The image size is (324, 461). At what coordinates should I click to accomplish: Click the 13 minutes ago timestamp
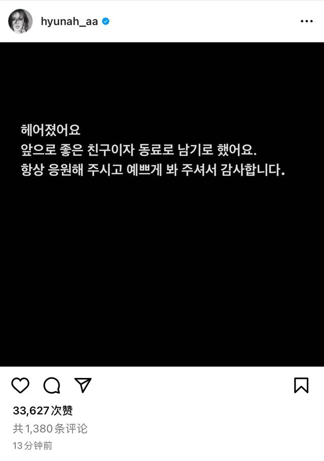pyautogui.click(x=32, y=446)
